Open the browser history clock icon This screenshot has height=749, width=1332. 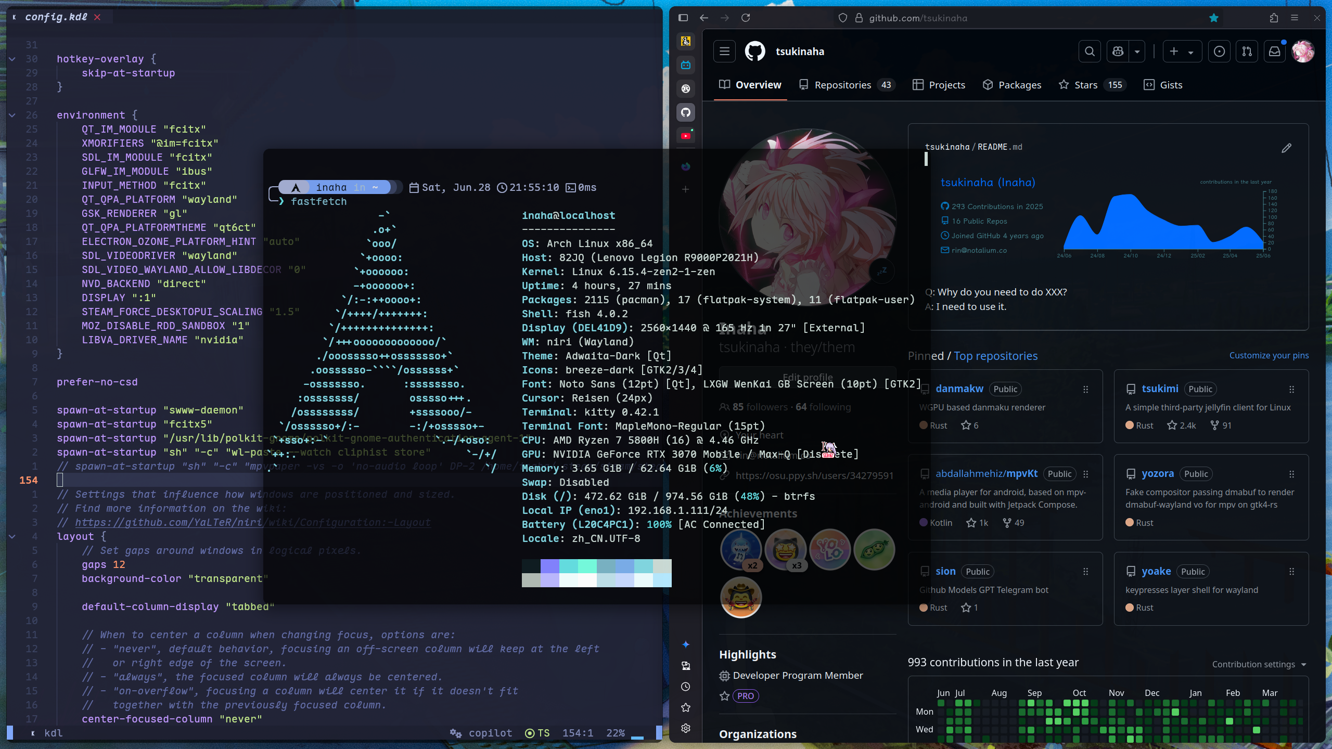point(686,687)
